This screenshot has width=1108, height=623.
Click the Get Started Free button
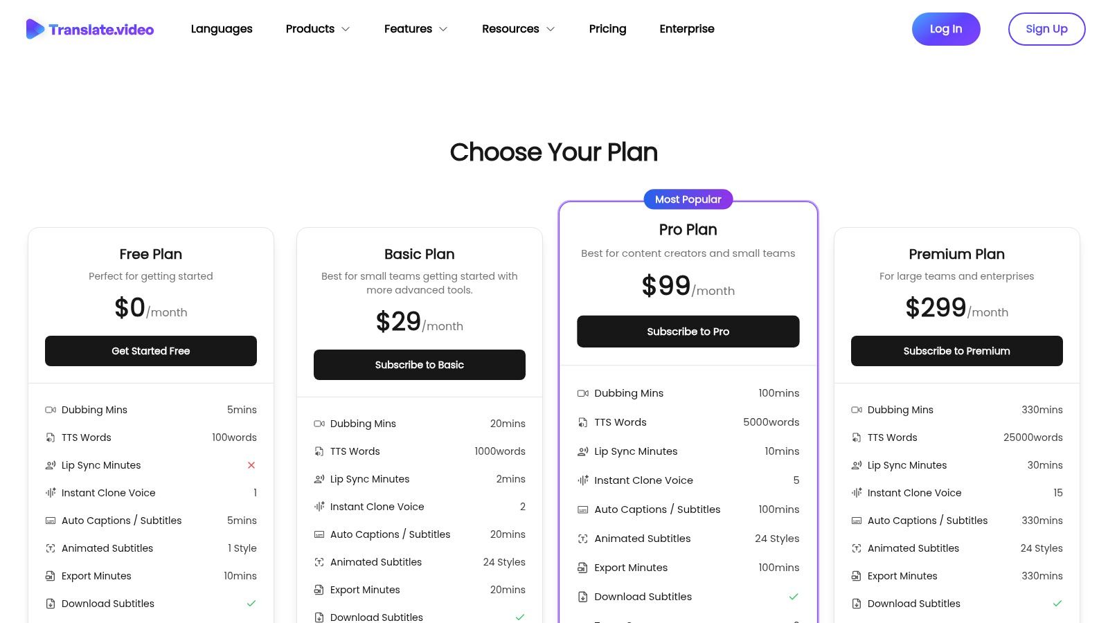pos(151,351)
